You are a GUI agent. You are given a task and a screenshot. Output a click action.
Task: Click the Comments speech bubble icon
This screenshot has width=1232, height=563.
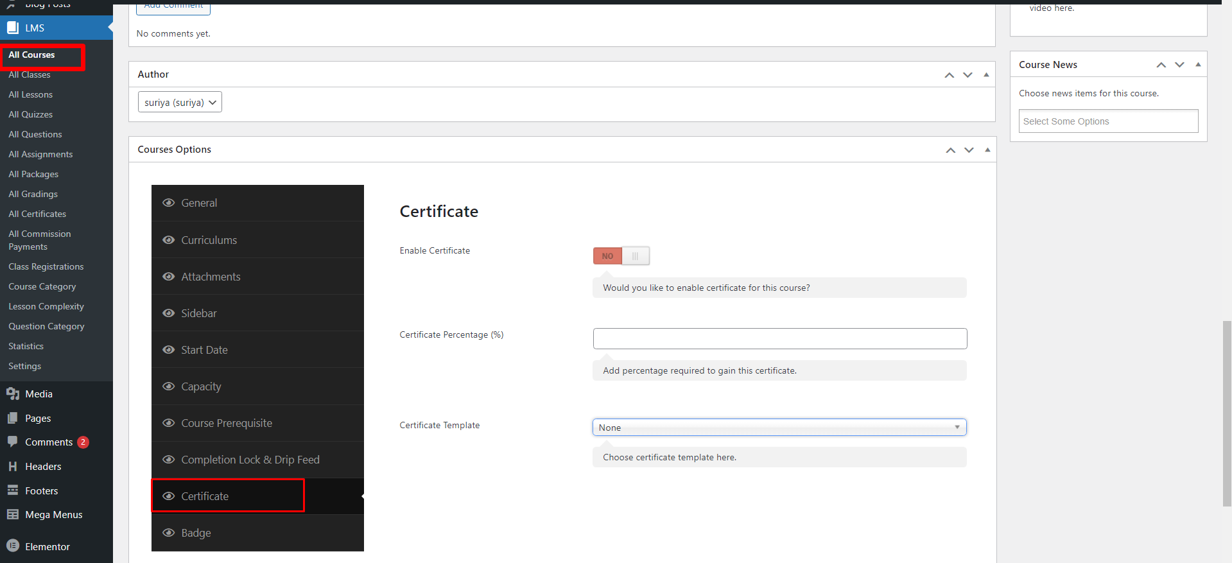(13, 442)
